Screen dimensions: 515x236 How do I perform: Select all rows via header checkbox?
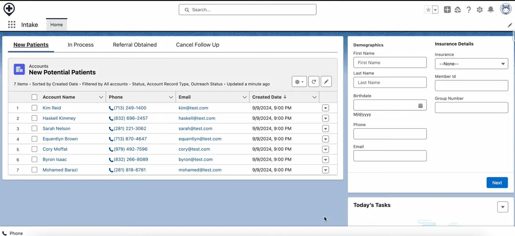click(x=35, y=97)
